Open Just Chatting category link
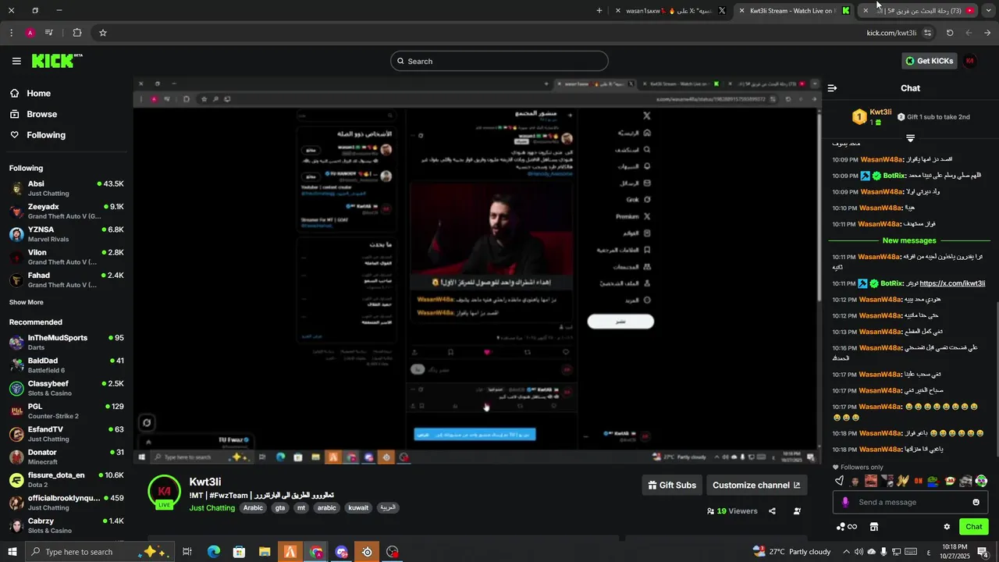The width and height of the screenshot is (999, 562). (x=212, y=508)
